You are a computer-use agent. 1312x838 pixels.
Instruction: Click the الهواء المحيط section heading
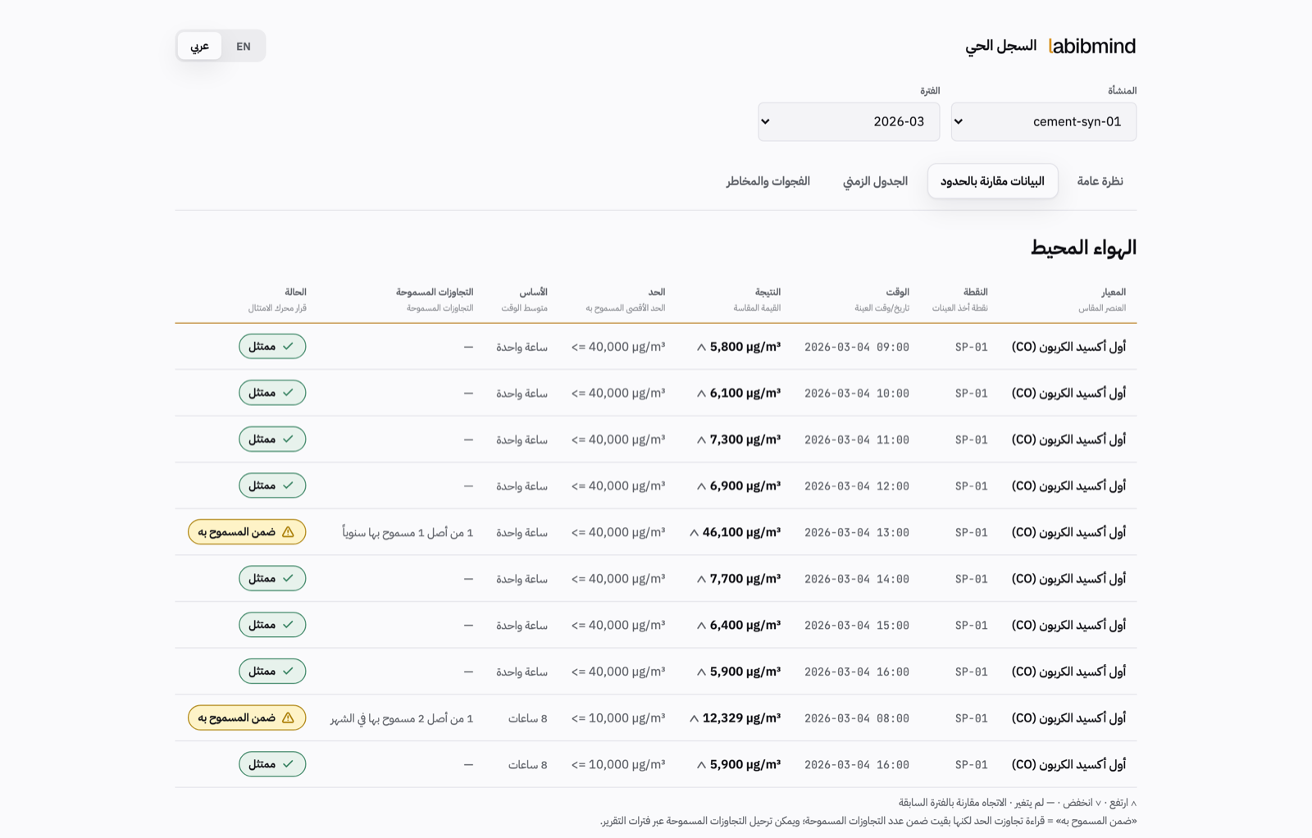click(x=1083, y=248)
